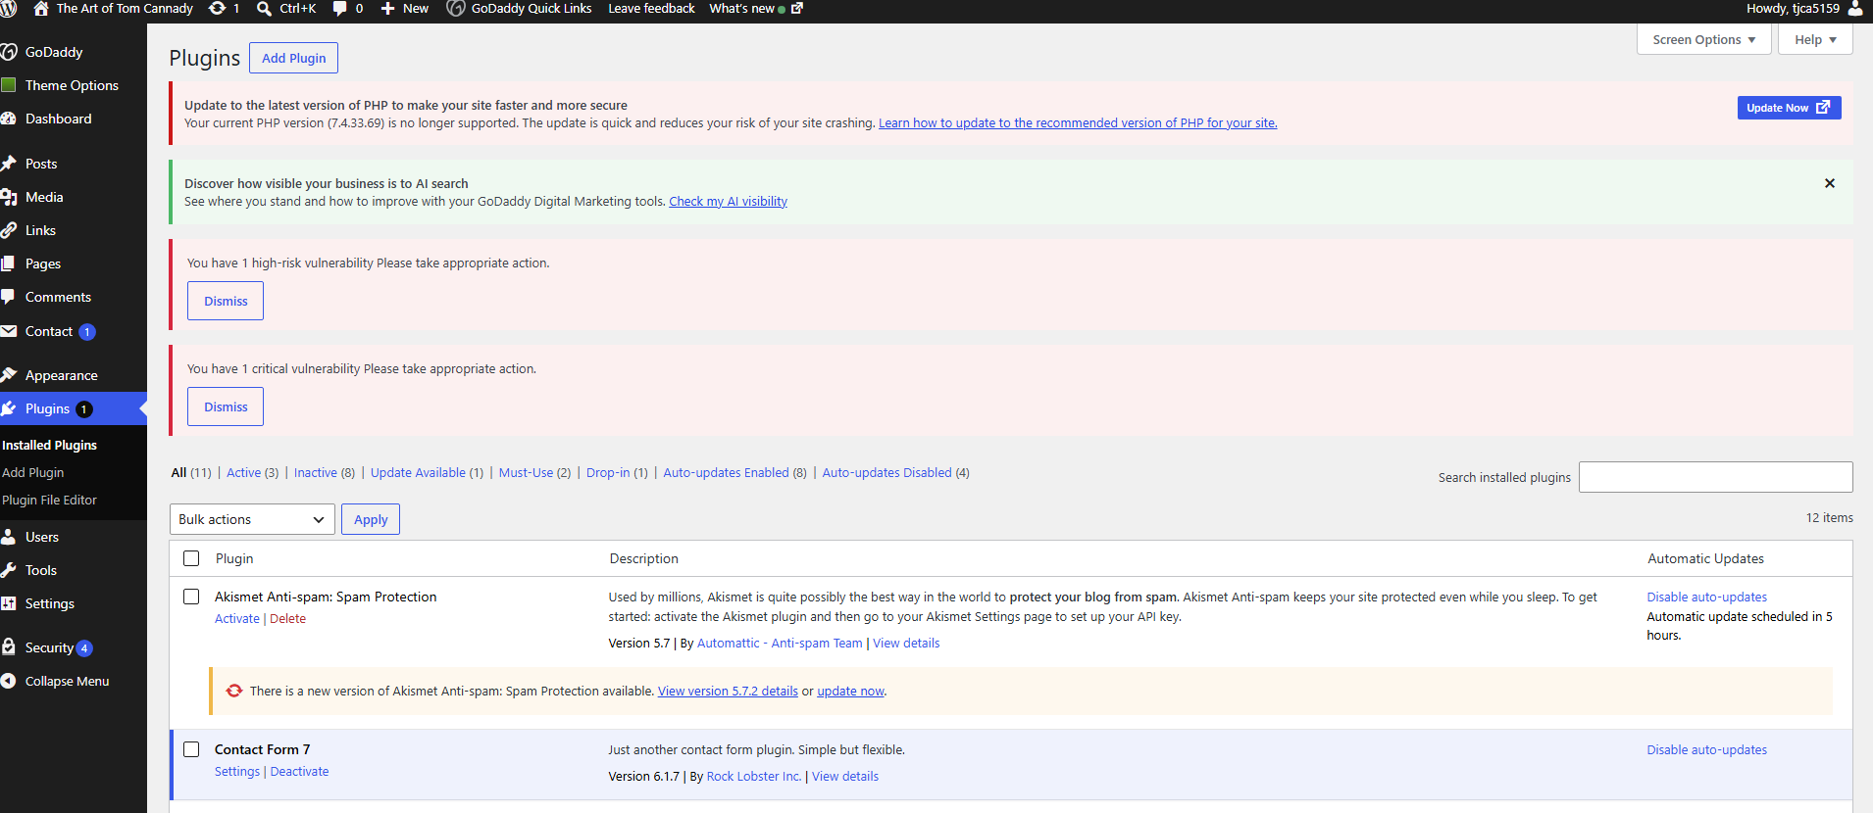
Task: Show Must-Use plugins
Action: (x=527, y=473)
